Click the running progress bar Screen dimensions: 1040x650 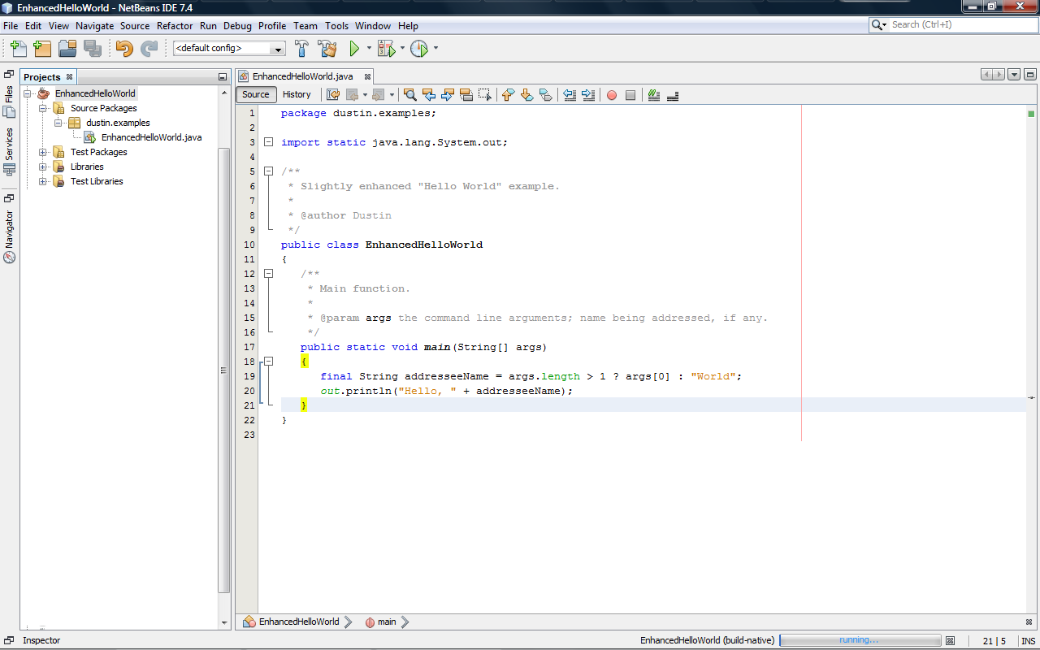tap(860, 641)
